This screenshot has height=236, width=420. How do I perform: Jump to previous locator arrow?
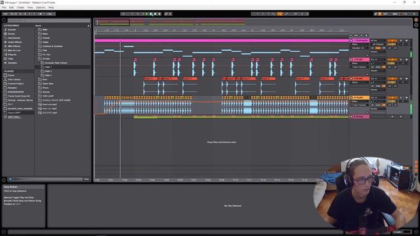point(351,35)
